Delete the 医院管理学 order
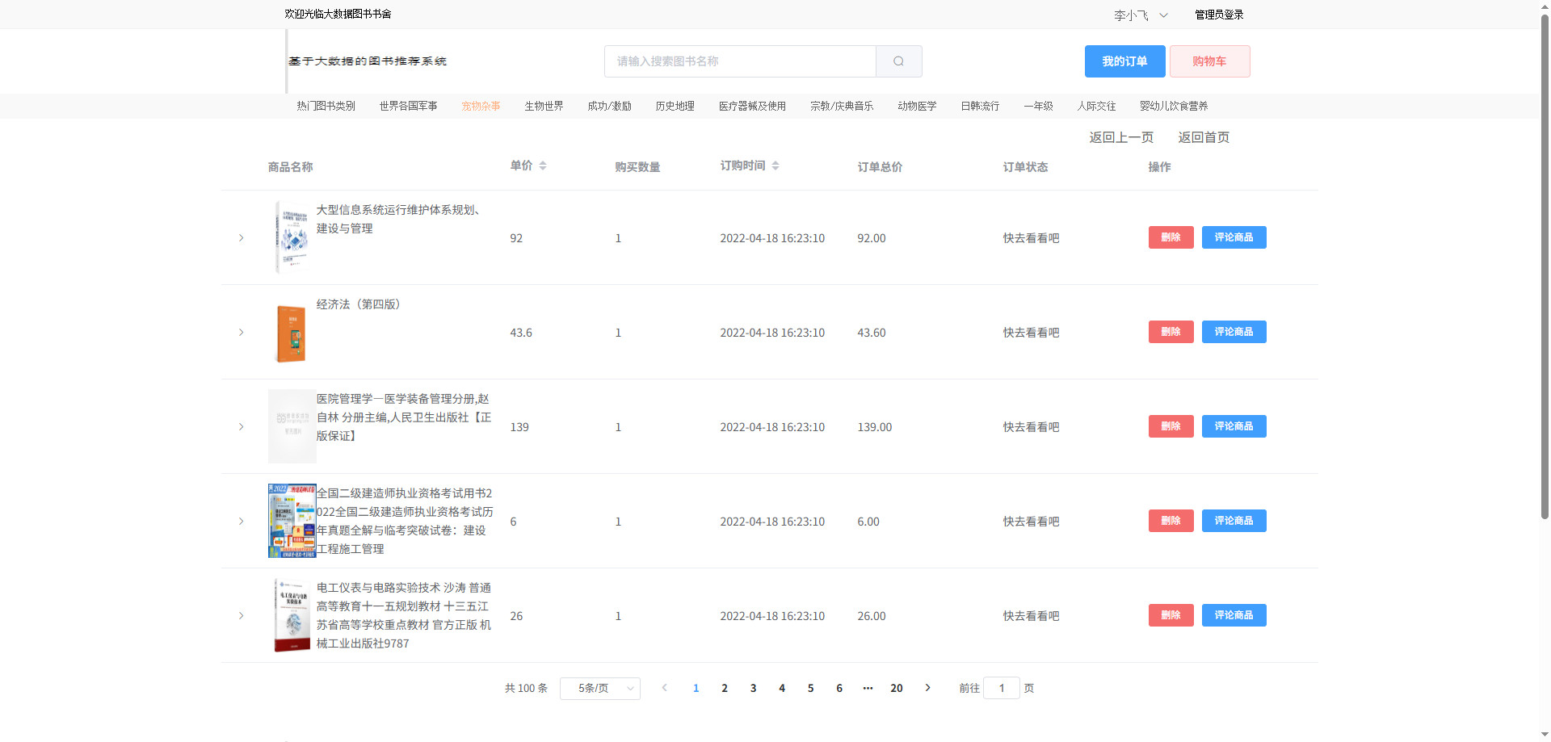Screen dimensions: 1551x742 pyautogui.click(x=1171, y=426)
